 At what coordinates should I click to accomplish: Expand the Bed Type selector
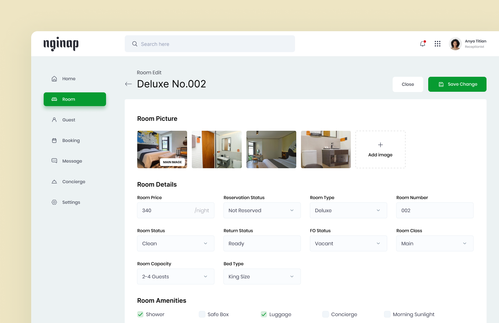[x=262, y=277]
